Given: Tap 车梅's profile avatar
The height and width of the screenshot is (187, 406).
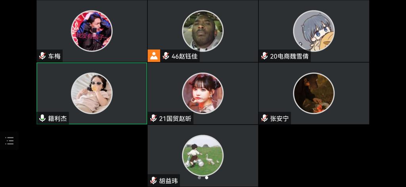Looking at the screenshot, I should [92, 31].
